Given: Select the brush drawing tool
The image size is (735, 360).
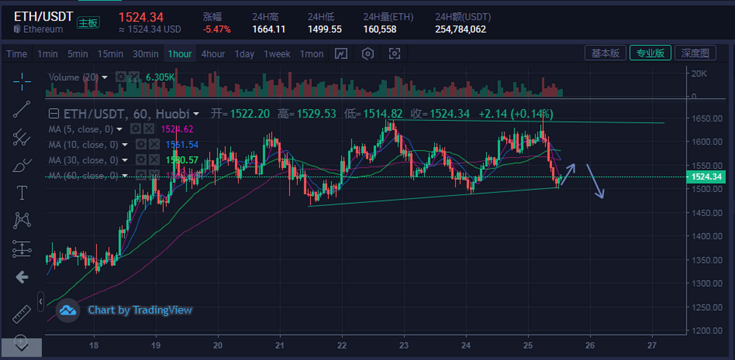Looking at the screenshot, I should (22, 165).
